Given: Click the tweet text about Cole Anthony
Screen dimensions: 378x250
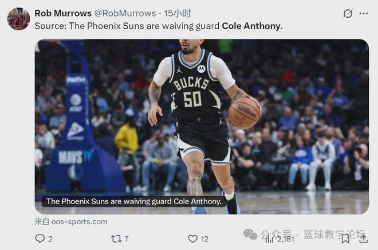Looking at the screenshot, I should click(159, 26).
